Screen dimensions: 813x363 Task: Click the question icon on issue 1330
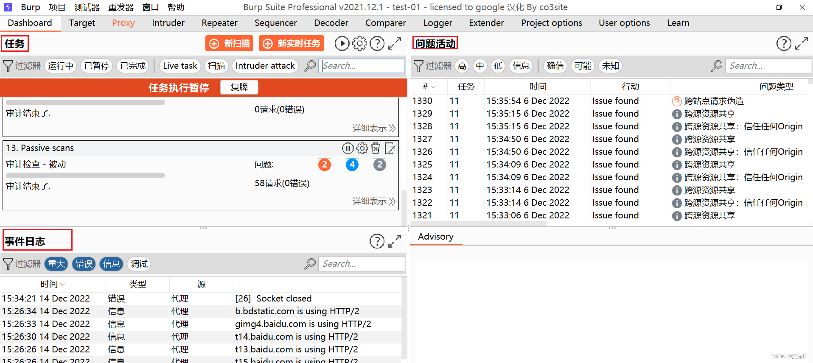point(677,101)
